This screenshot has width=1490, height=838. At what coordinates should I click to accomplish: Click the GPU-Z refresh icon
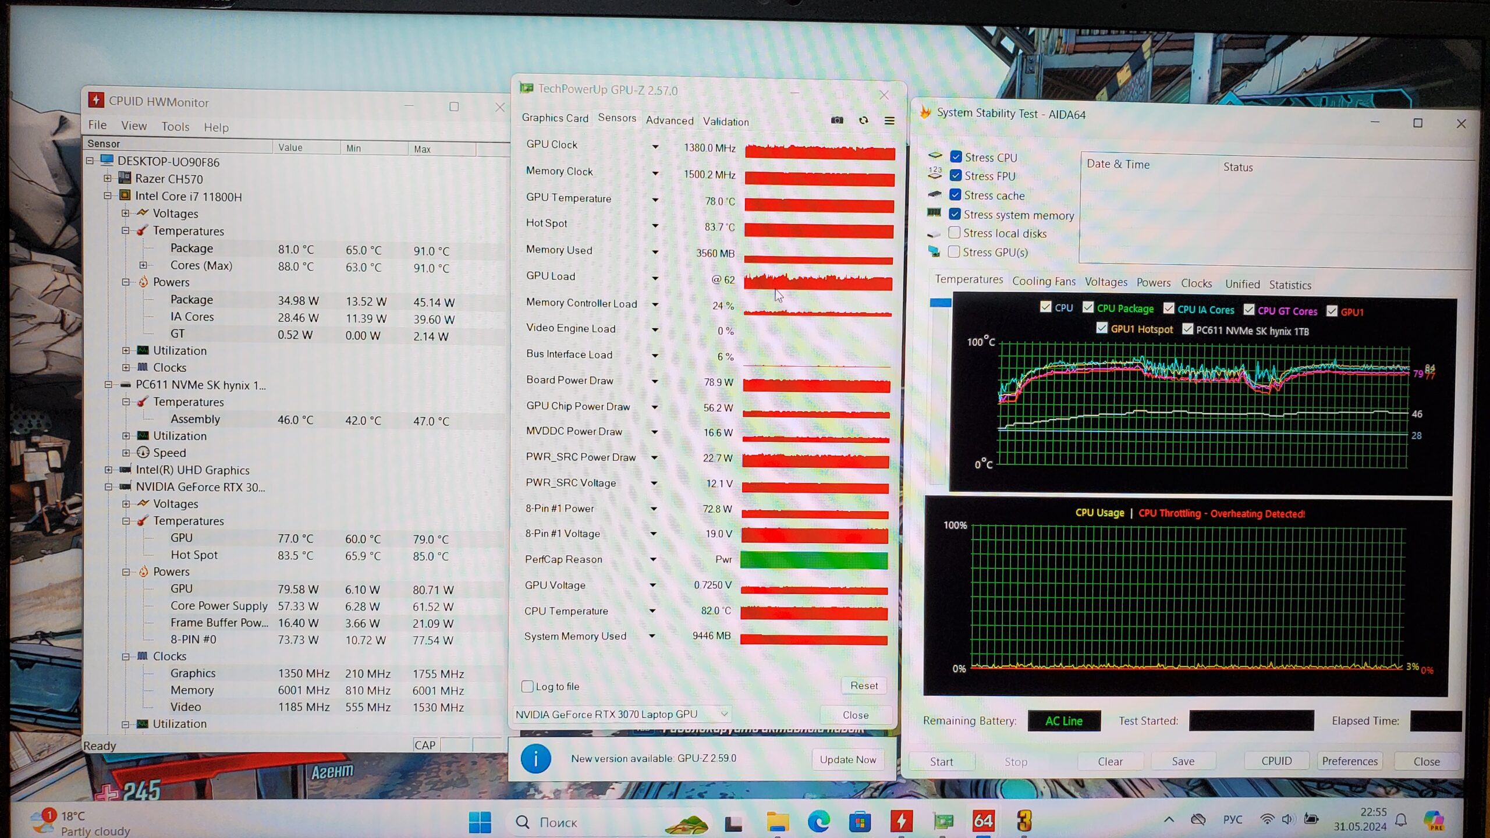(x=863, y=120)
